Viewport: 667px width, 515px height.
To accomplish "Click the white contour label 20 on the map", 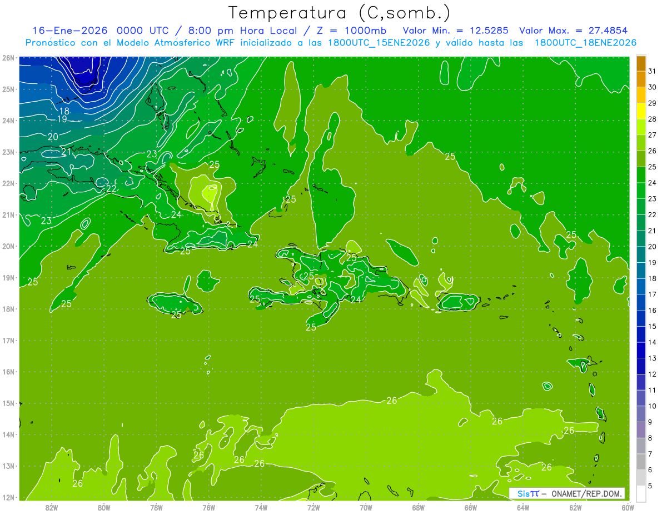I will (x=53, y=137).
